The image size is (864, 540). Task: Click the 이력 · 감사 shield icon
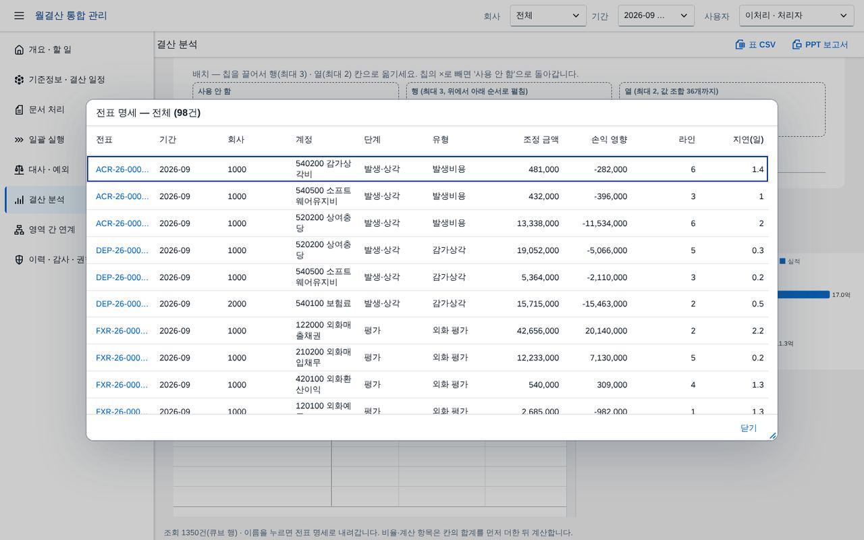pyautogui.click(x=19, y=260)
